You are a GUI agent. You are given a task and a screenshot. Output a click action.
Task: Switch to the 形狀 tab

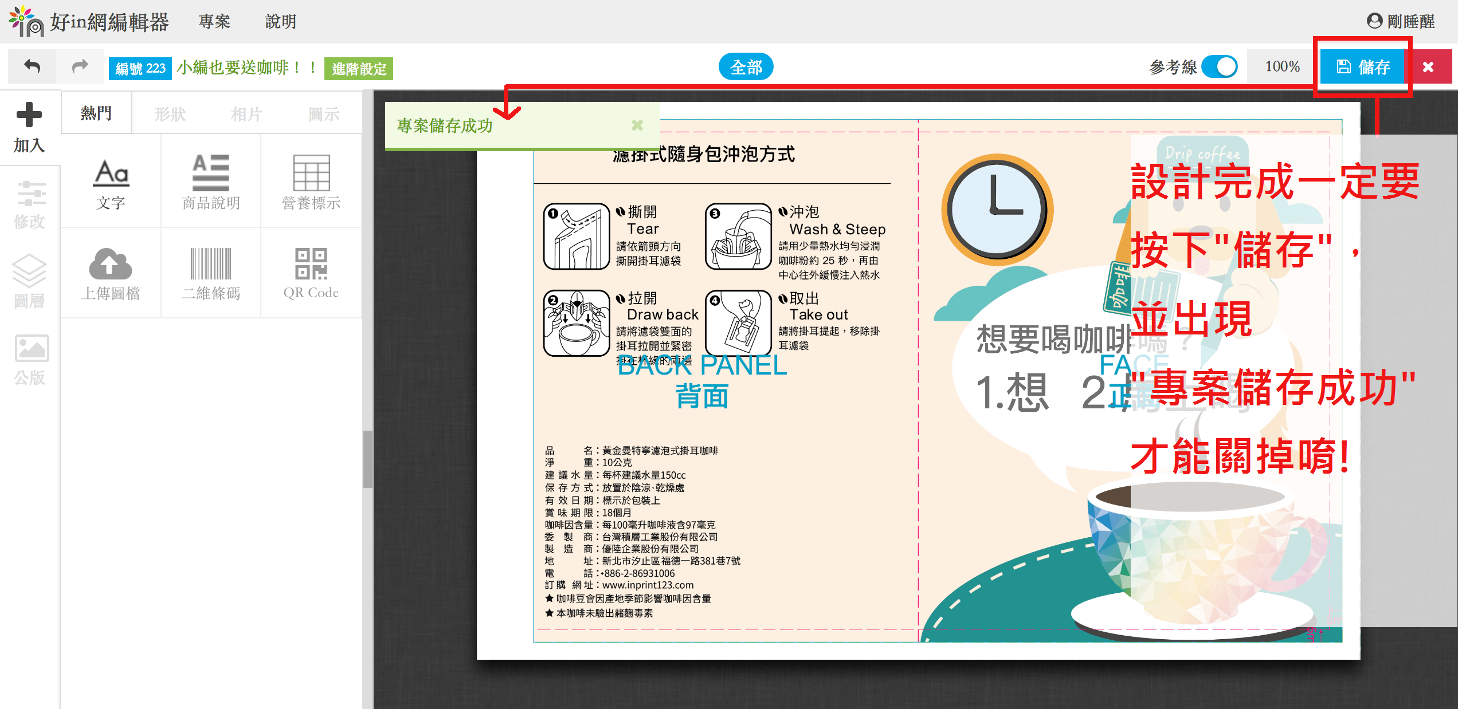point(170,114)
